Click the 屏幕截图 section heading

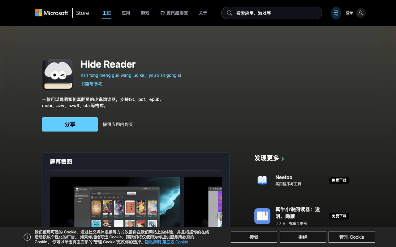[61, 162]
